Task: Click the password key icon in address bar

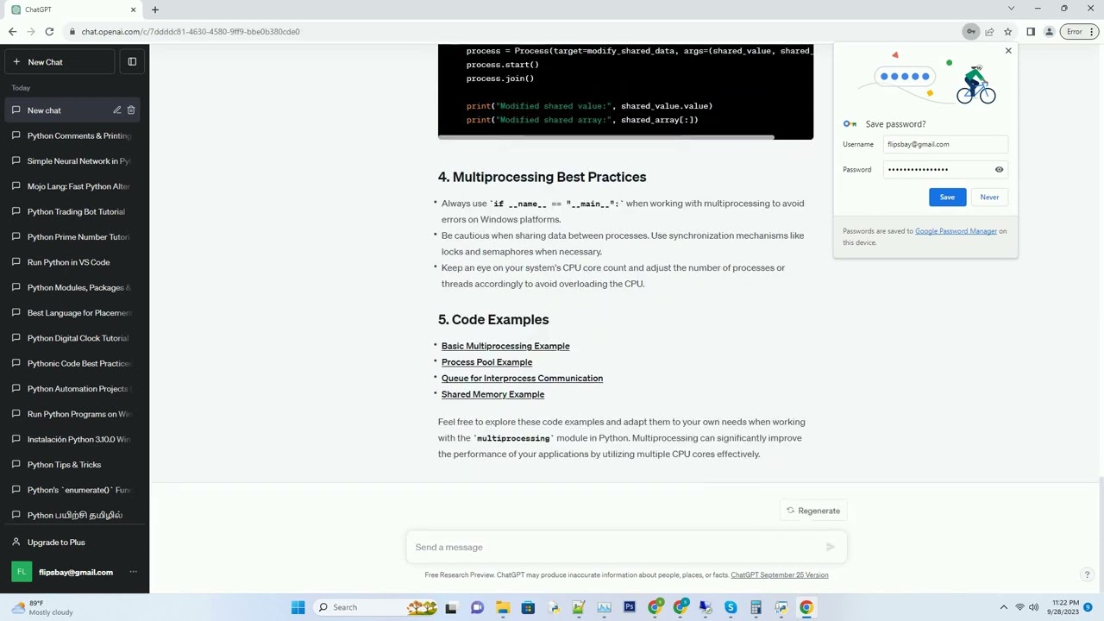Action: (x=971, y=32)
